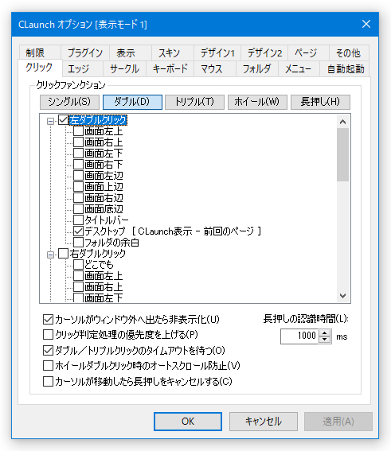Viewport: 391px width, 451px height.
Task: Enable the 画面左辺 checkbox
Action: tap(78, 176)
